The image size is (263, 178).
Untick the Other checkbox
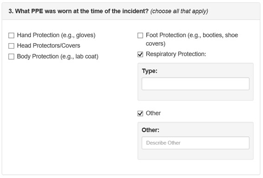point(140,114)
